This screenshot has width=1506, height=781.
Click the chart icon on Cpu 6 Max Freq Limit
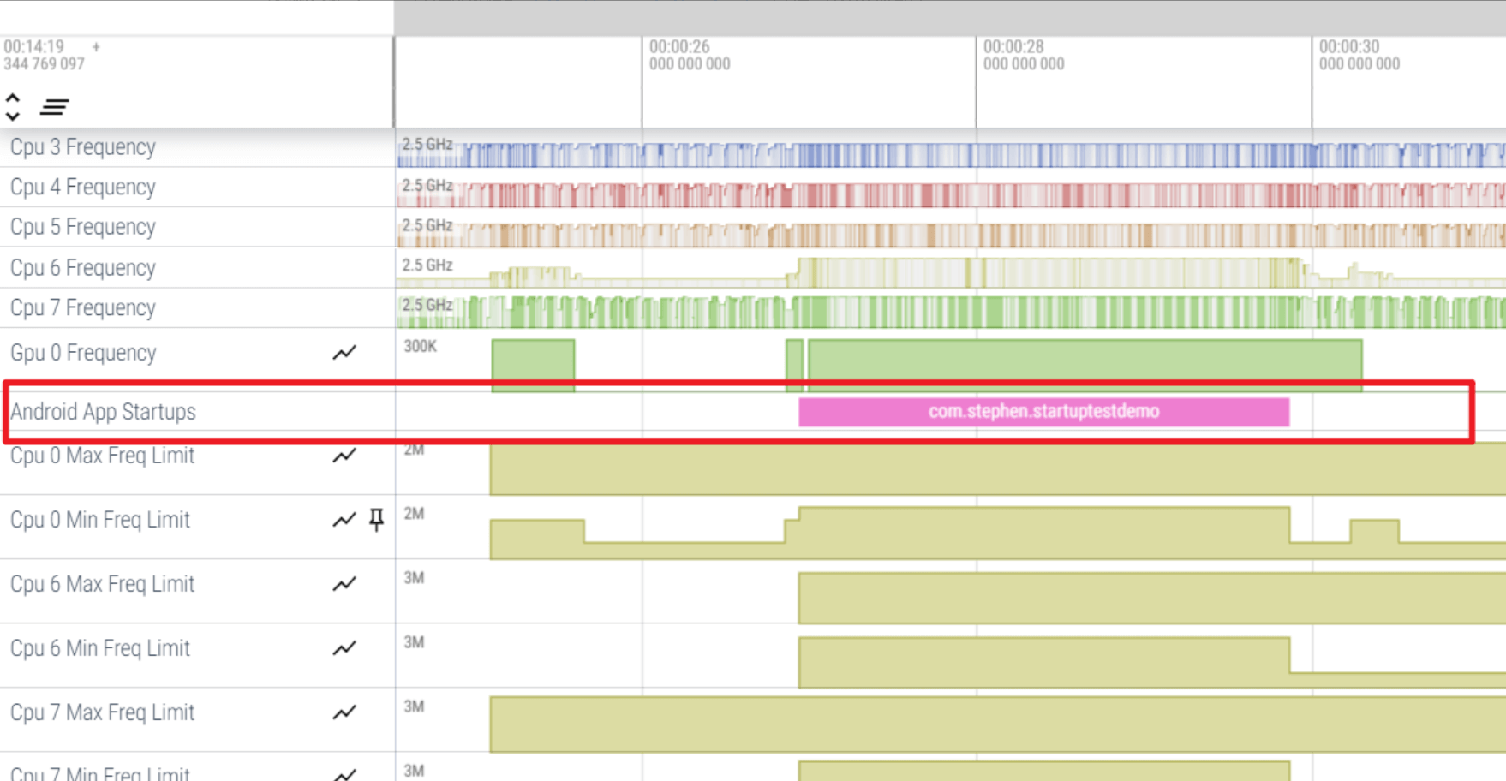pyautogui.click(x=344, y=584)
